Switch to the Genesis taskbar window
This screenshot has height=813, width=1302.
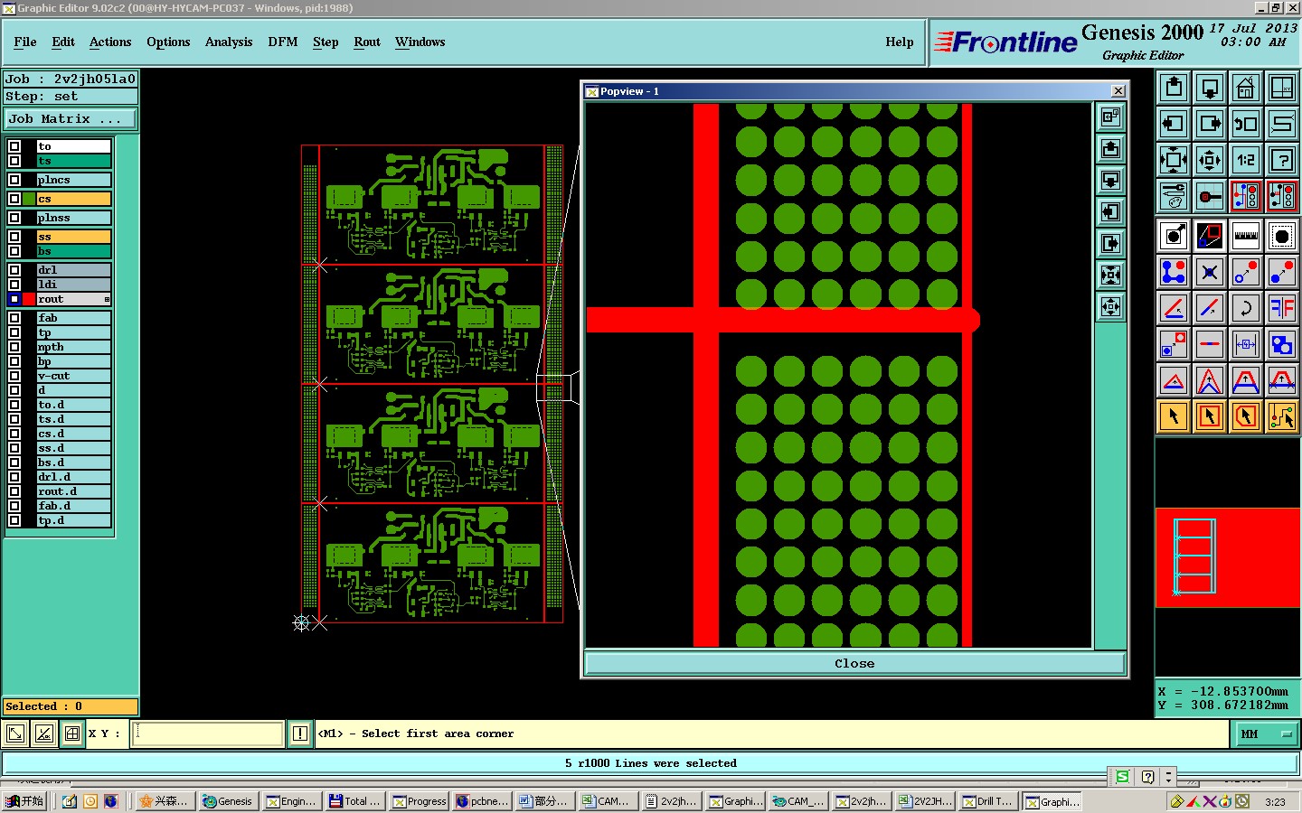pyautogui.click(x=228, y=801)
